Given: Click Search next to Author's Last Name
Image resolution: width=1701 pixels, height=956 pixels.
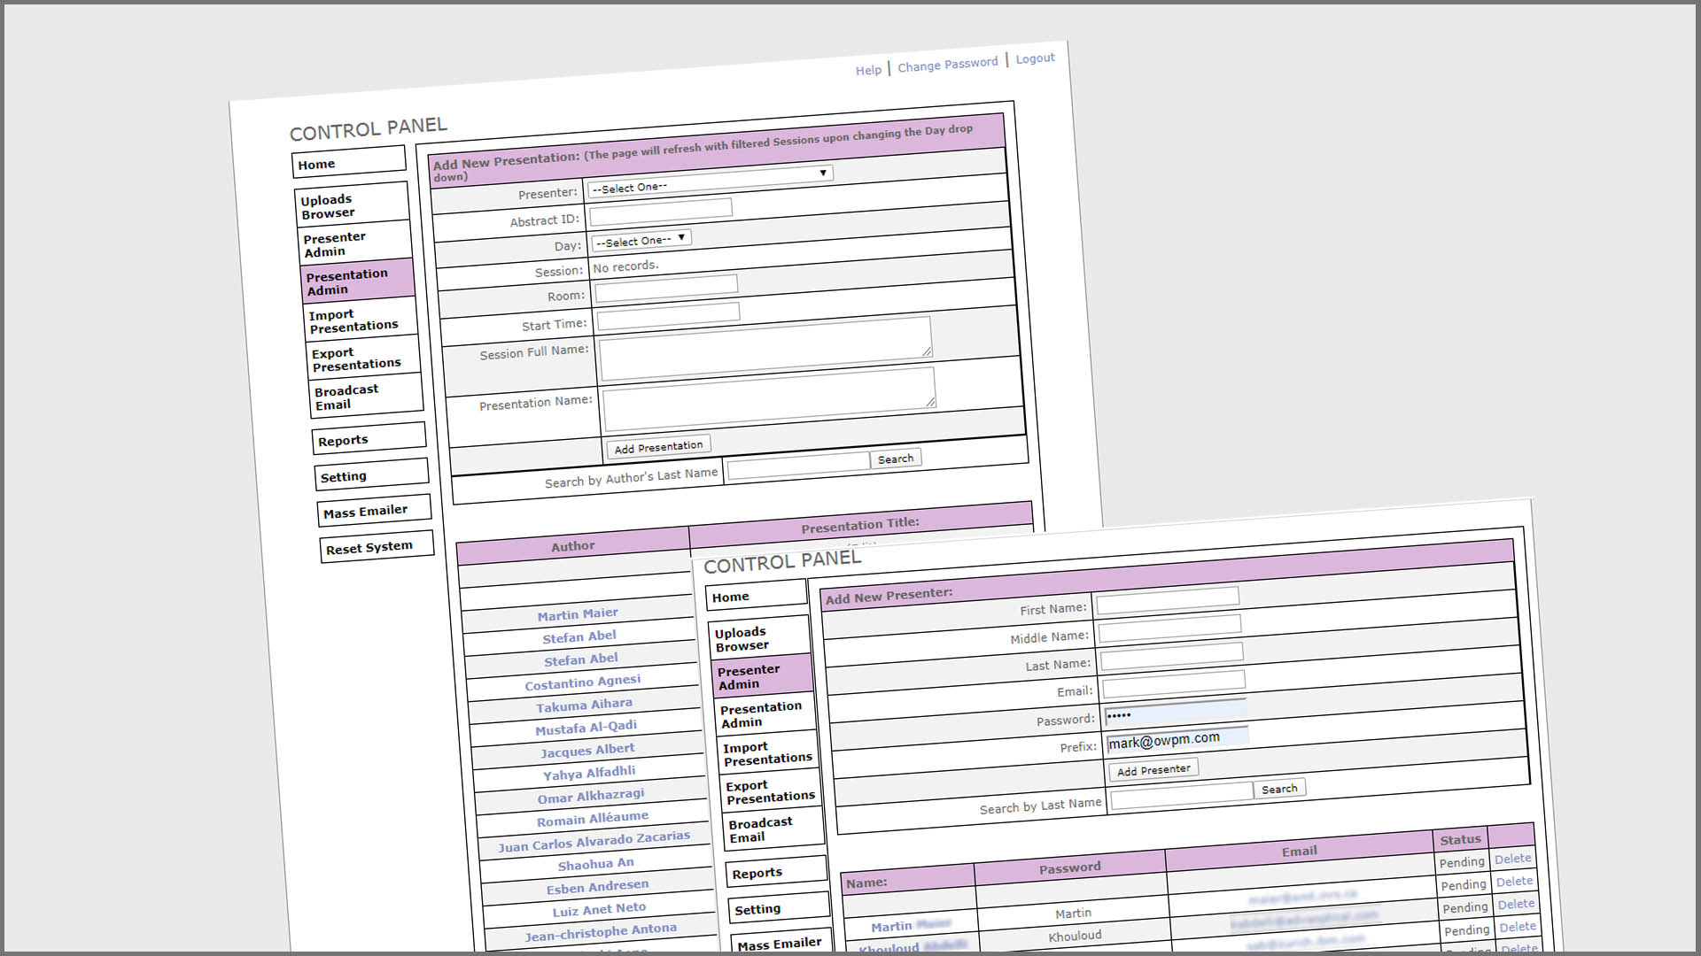Looking at the screenshot, I should pos(895,459).
